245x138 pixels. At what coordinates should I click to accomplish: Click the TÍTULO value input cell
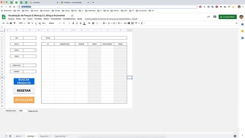[91, 38]
